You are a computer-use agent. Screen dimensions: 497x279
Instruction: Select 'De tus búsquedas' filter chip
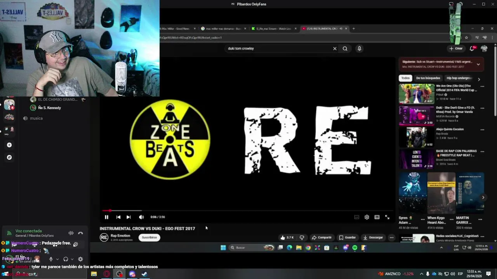tap(428, 78)
